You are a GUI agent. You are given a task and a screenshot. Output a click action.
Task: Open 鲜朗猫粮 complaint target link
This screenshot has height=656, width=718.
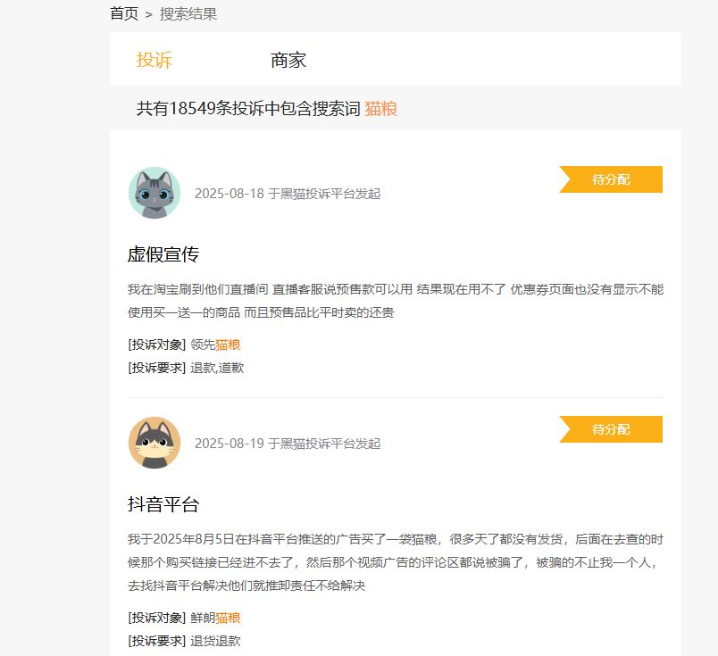tap(215, 618)
